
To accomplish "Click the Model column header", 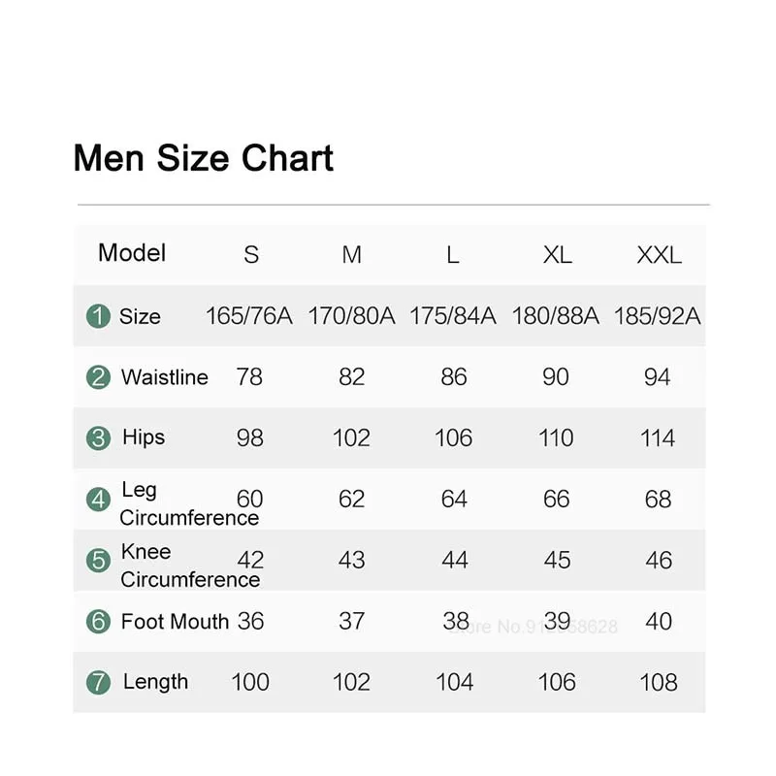I will [x=132, y=253].
